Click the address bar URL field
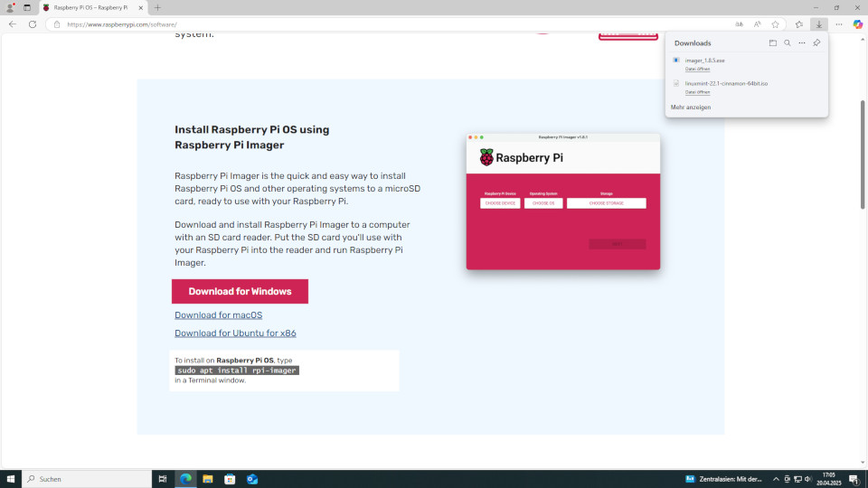 click(388, 24)
